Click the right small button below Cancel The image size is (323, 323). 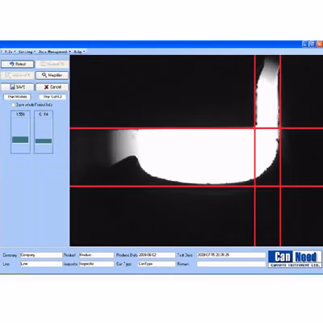pos(52,97)
